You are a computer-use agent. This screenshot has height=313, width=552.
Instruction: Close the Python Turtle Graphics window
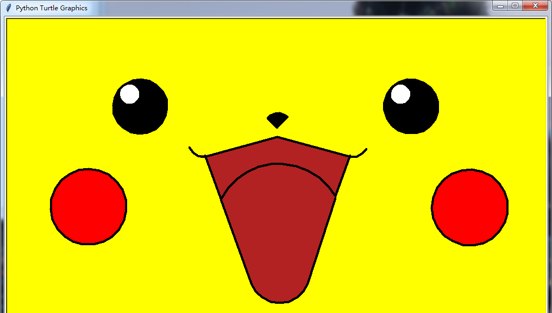tap(535, 5)
